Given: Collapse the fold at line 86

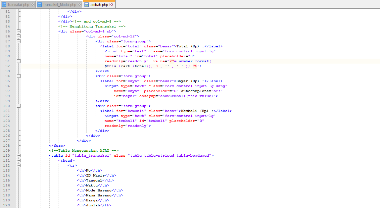Looking at the screenshot, I should point(19,36).
